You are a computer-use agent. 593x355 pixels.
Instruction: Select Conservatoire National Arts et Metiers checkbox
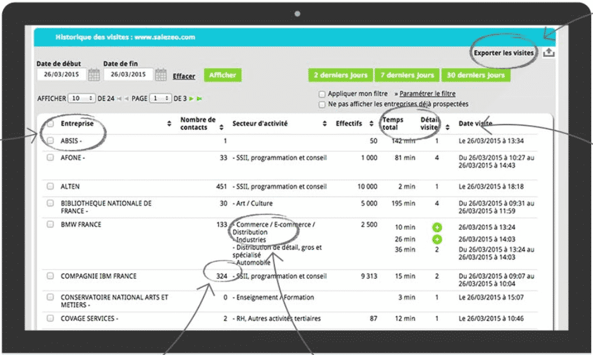point(51,297)
